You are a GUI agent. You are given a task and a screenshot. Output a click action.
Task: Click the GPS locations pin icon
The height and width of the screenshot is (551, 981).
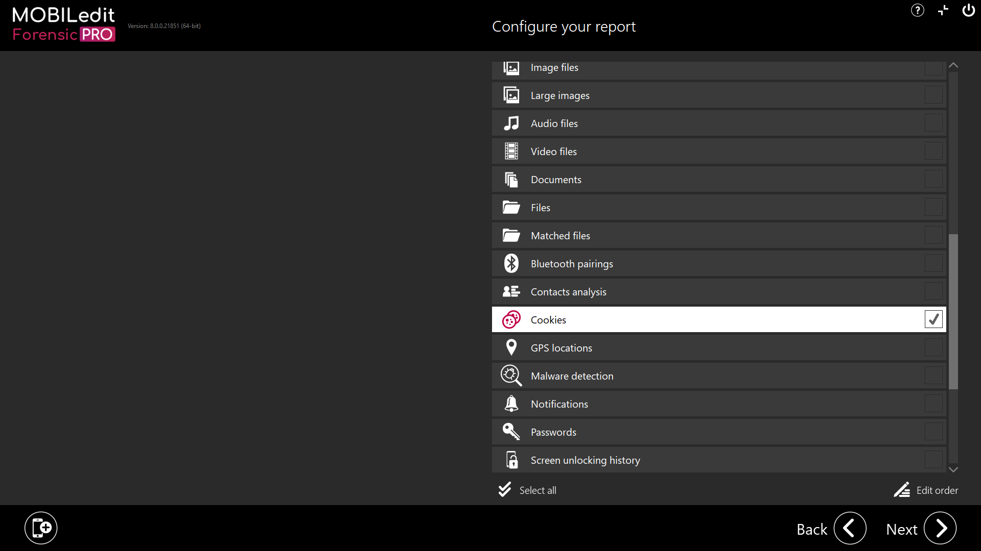[x=511, y=348]
